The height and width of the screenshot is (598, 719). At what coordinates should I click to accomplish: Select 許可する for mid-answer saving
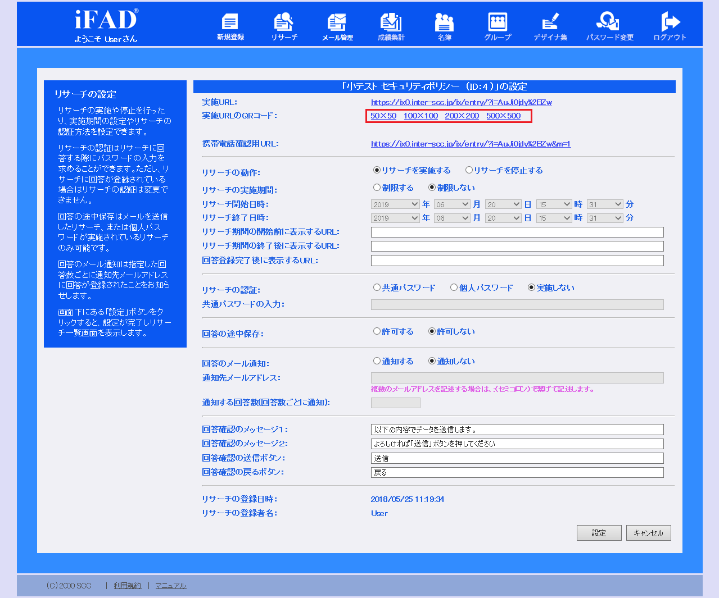[377, 331]
